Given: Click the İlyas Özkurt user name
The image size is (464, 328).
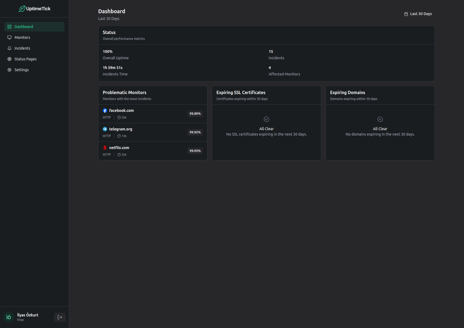Looking at the screenshot, I should pyautogui.click(x=28, y=315).
